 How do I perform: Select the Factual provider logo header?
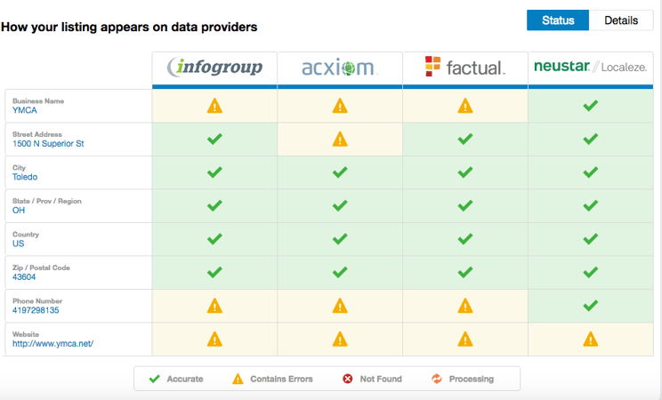coord(465,67)
